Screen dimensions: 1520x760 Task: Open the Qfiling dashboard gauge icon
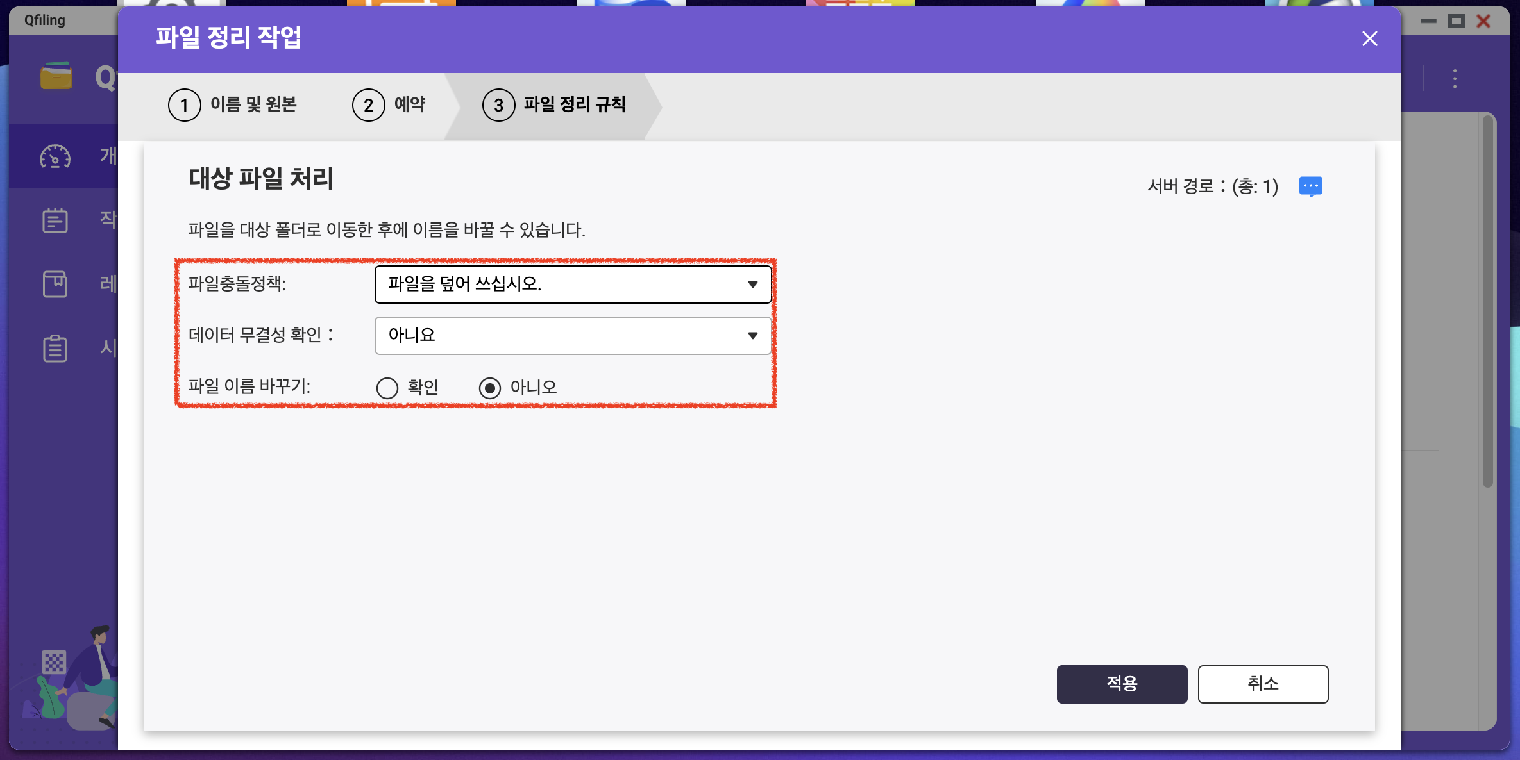(55, 156)
